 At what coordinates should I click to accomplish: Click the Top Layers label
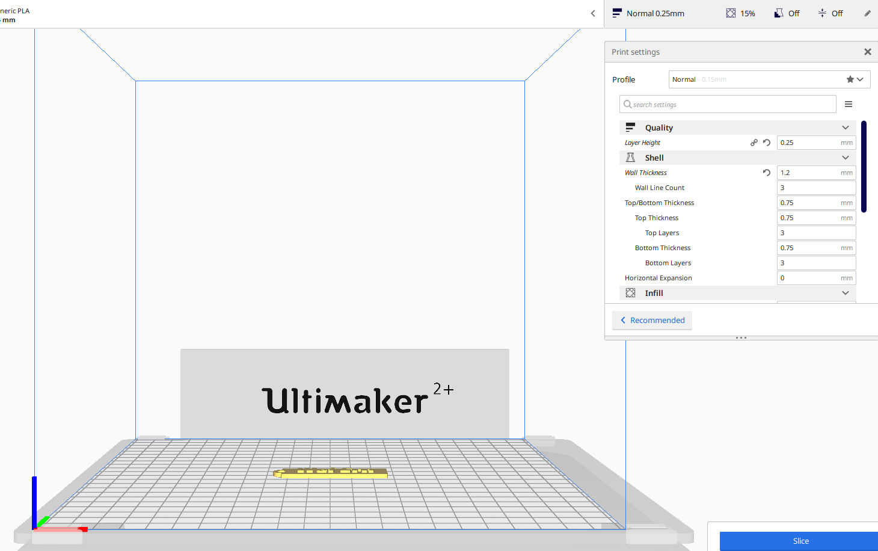[x=662, y=233]
